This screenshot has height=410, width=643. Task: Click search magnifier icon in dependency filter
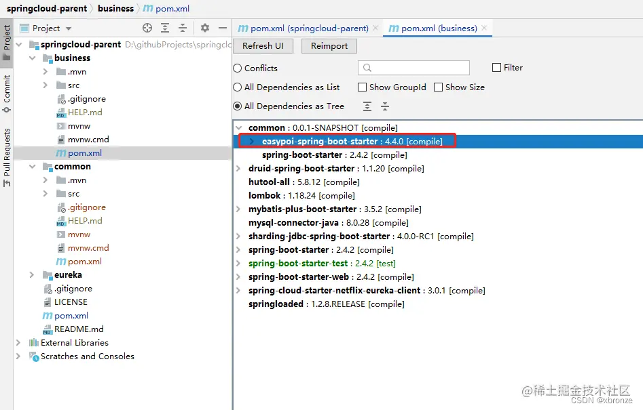[367, 68]
